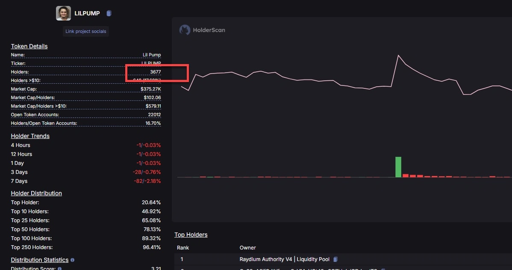This screenshot has height=270, width=512.
Task: Open the Link project socials button
Action: (x=85, y=31)
